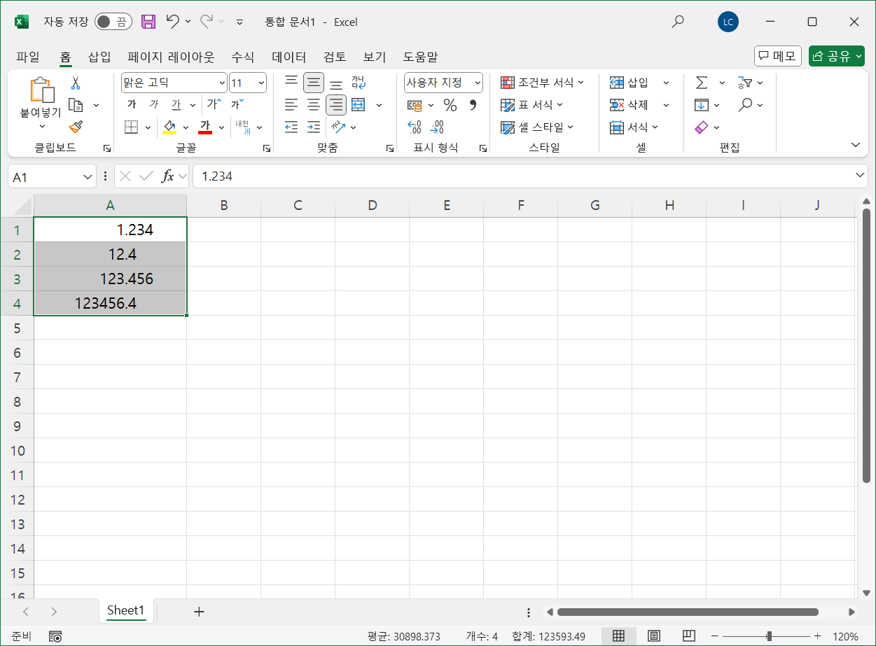Click the accessibility/macro status bar icon

click(x=55, y=636)
